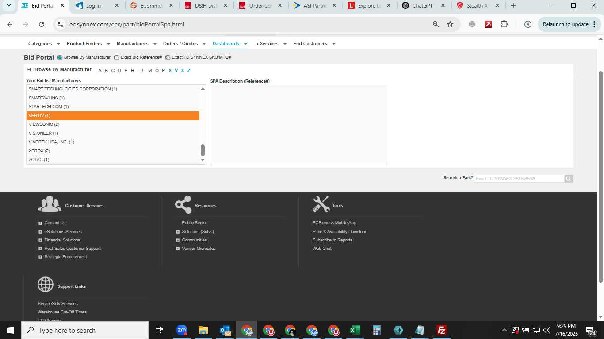
Task: Open Outlook from taskbar
Action: pyautogui.click(x=225, y=330)
